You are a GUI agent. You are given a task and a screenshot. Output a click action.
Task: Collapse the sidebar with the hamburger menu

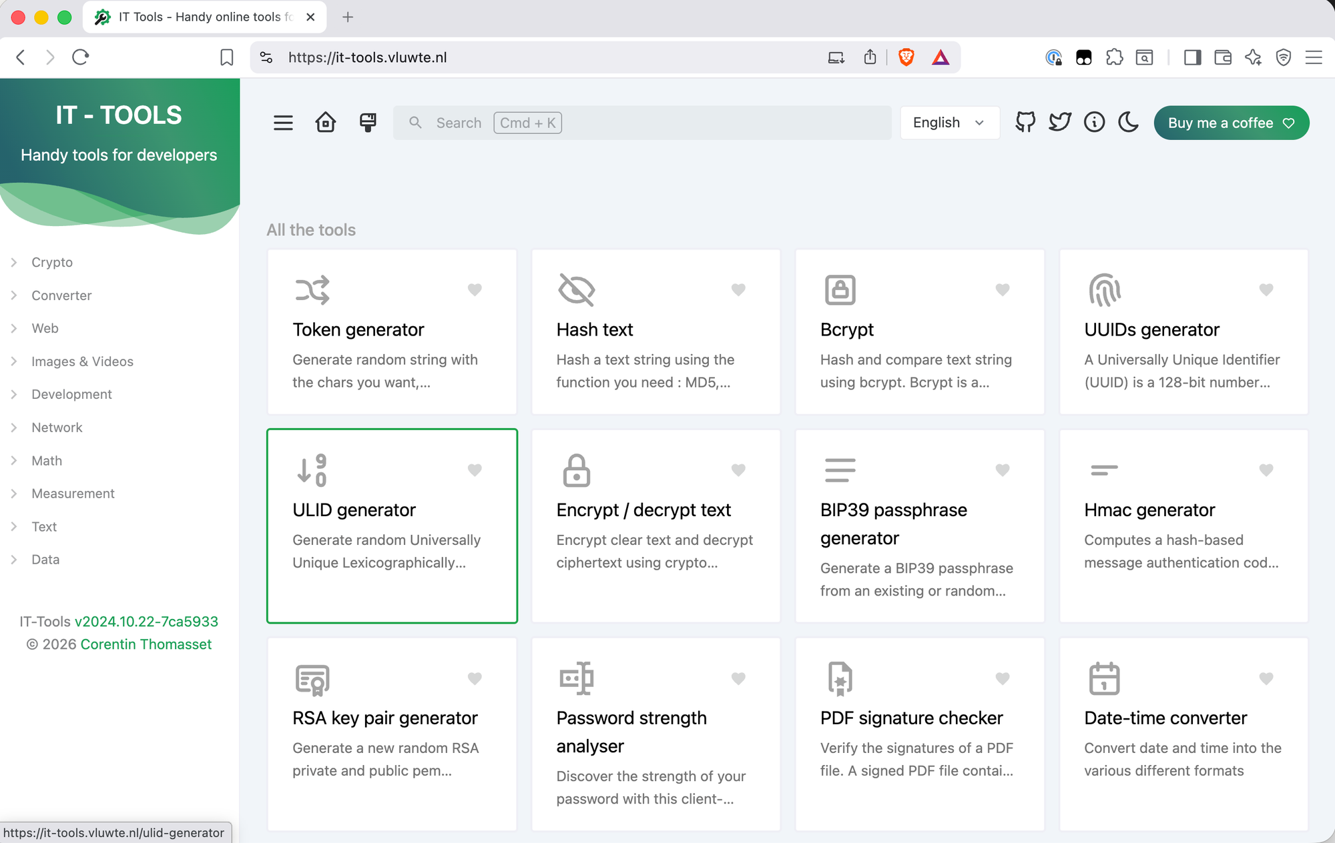coord(283,122)
